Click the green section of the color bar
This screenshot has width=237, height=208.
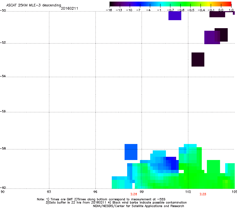click(186, 4)
